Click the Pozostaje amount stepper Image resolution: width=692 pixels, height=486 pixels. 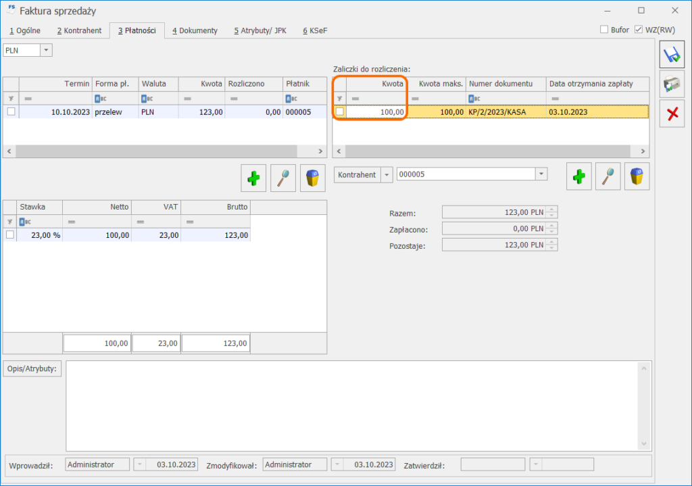(x=551, y=245)
